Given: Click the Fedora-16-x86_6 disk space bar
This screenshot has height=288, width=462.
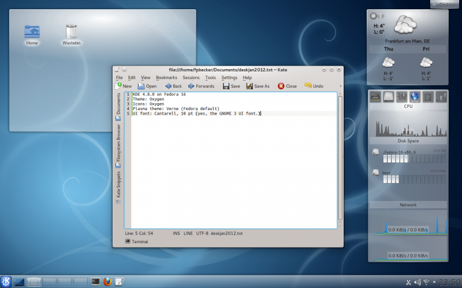Looking at the screenshot, I should tap(414, 159).
